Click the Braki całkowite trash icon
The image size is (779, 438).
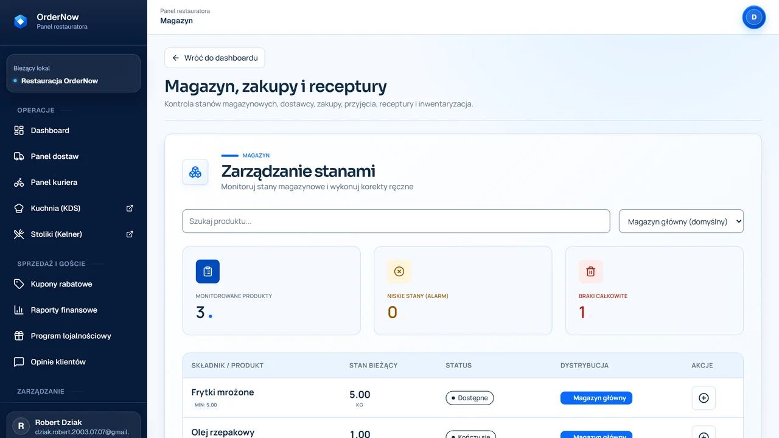click(590, 271)
